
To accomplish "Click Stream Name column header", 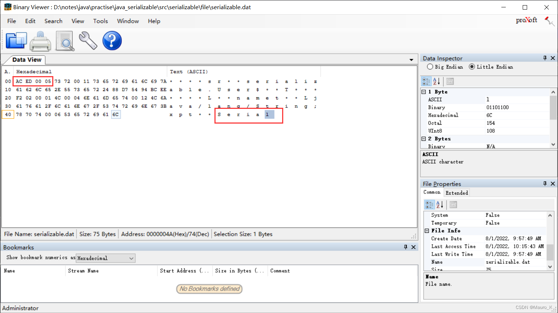I will pyautogui.click(x=111, y=271).
